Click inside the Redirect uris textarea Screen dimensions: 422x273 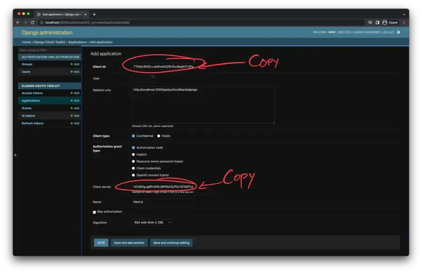[x=203, y=105]
